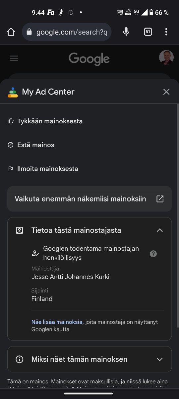Tap location value Finland
Image resolution: width=179 pixels, height=399 pixels.
pos(42,299)
